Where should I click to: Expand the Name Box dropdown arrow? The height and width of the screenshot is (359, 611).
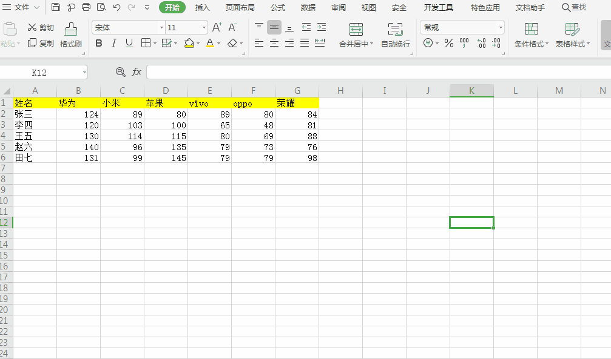click(84, 72)
